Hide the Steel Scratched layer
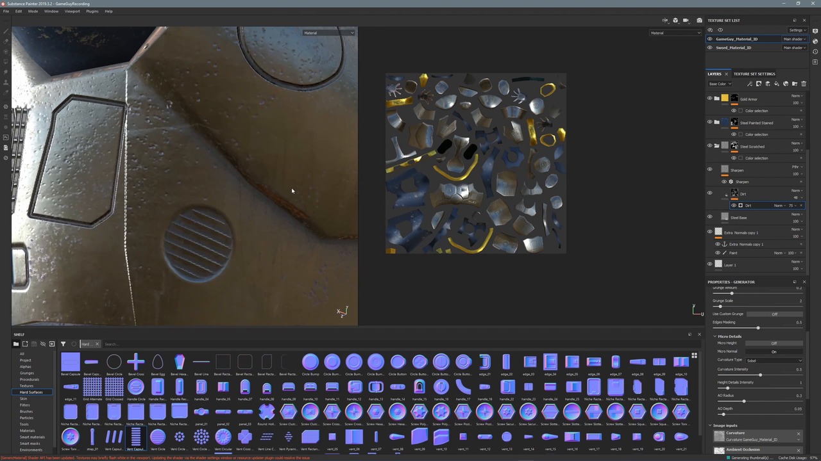The image size is (821, 461). [x=709, y=146]
